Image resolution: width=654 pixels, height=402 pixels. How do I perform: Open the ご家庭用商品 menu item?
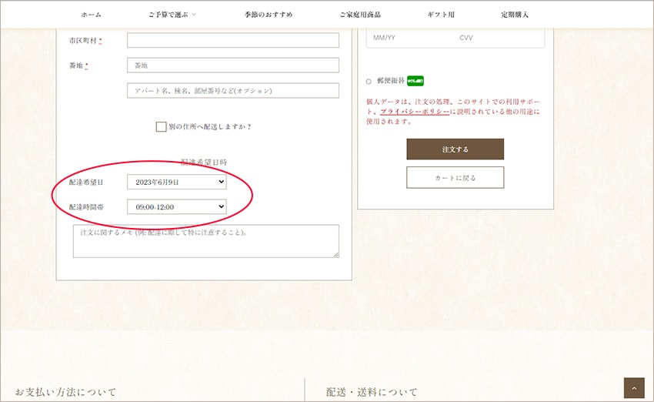click(360, 15)
